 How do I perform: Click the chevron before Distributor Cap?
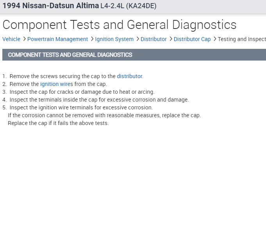tap(171, 39)
